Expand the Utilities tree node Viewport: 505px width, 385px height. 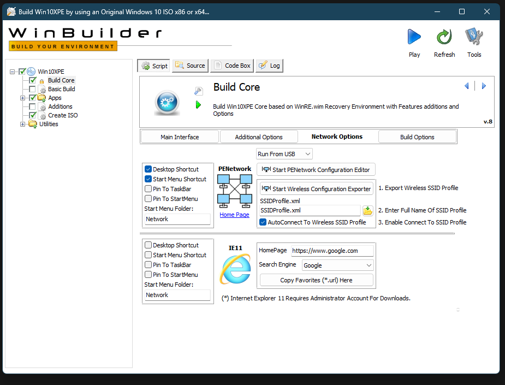[x=22, y=124]
